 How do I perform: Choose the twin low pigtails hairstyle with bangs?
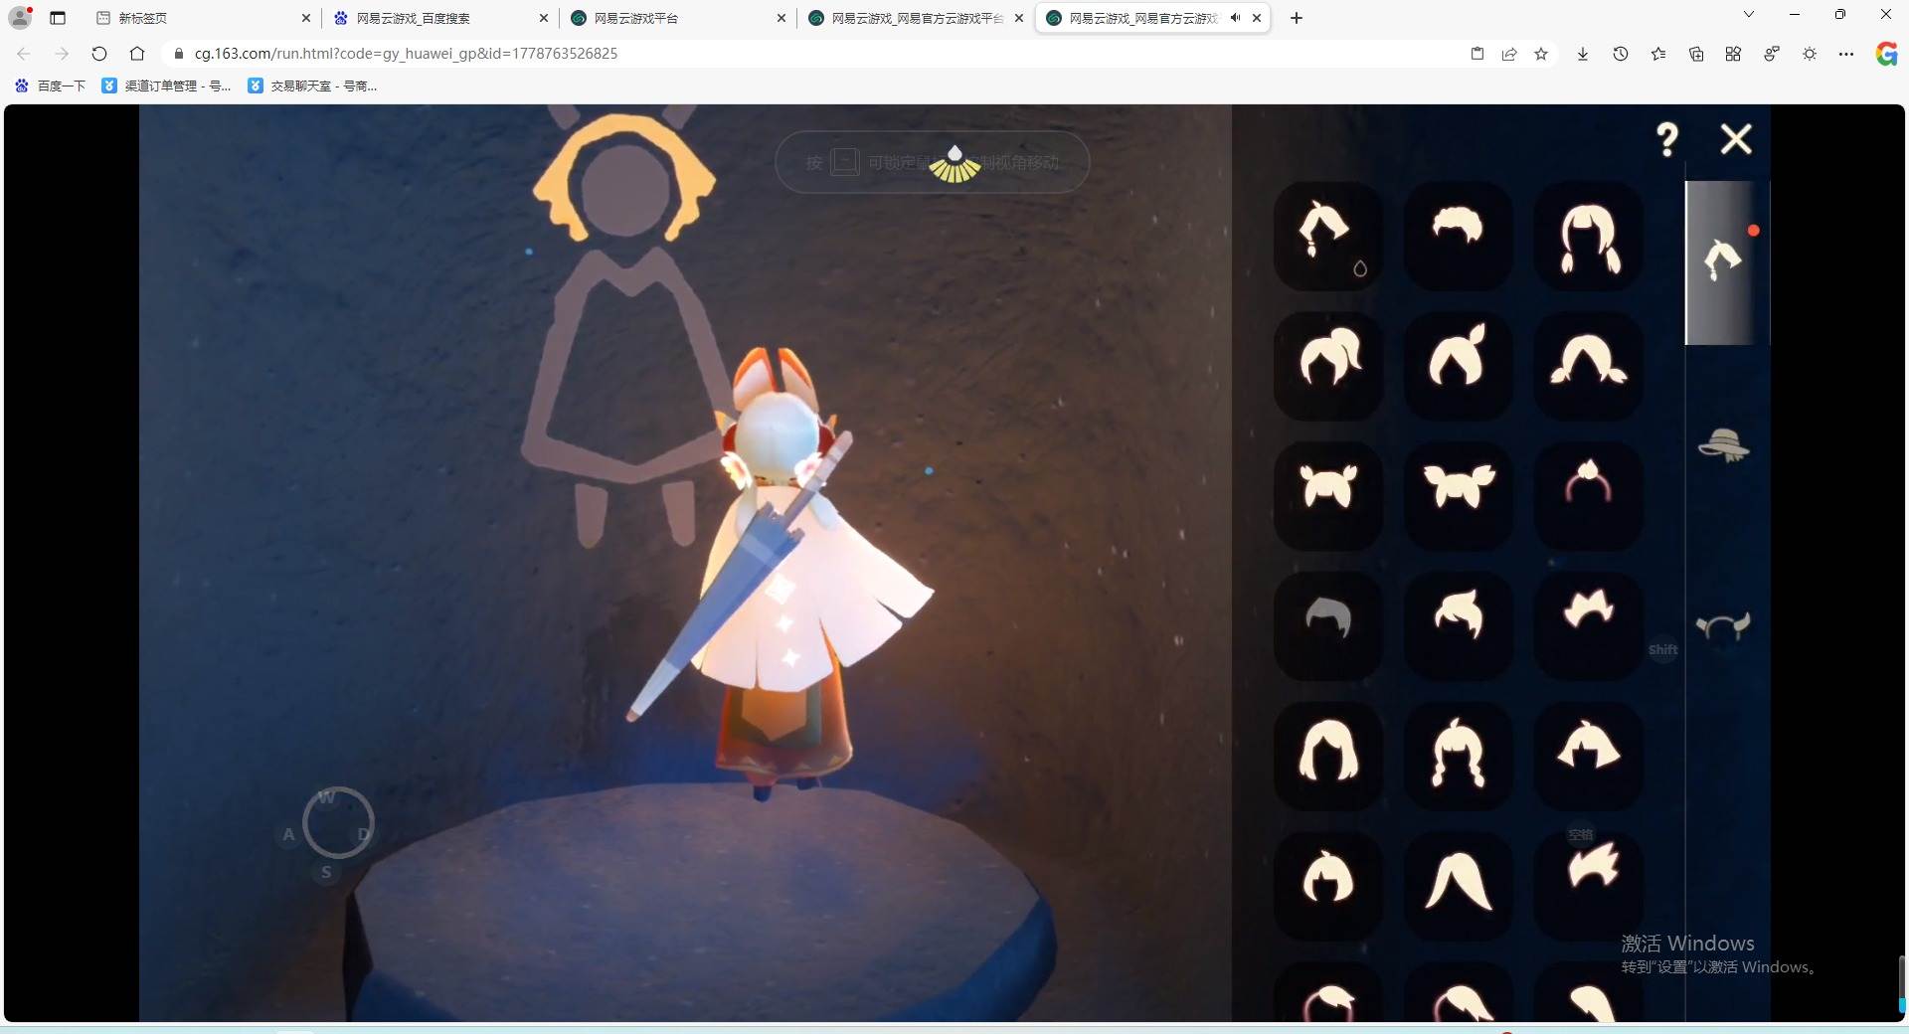pyautogui.click(x=1589, y=237)
